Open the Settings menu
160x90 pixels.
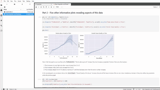pos(28,1)
